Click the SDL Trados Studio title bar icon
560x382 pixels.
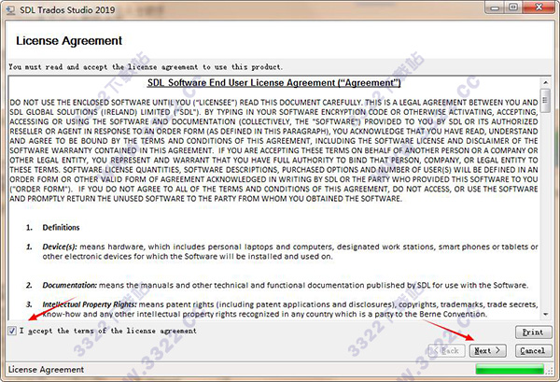[10, 9]
